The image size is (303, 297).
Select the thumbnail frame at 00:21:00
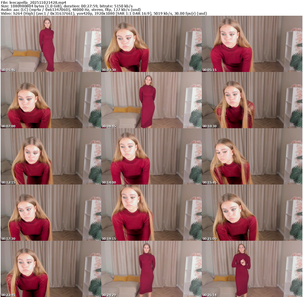coord(252,213)
